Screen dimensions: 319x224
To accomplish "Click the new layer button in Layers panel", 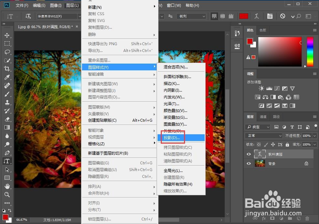I will 299,219.
